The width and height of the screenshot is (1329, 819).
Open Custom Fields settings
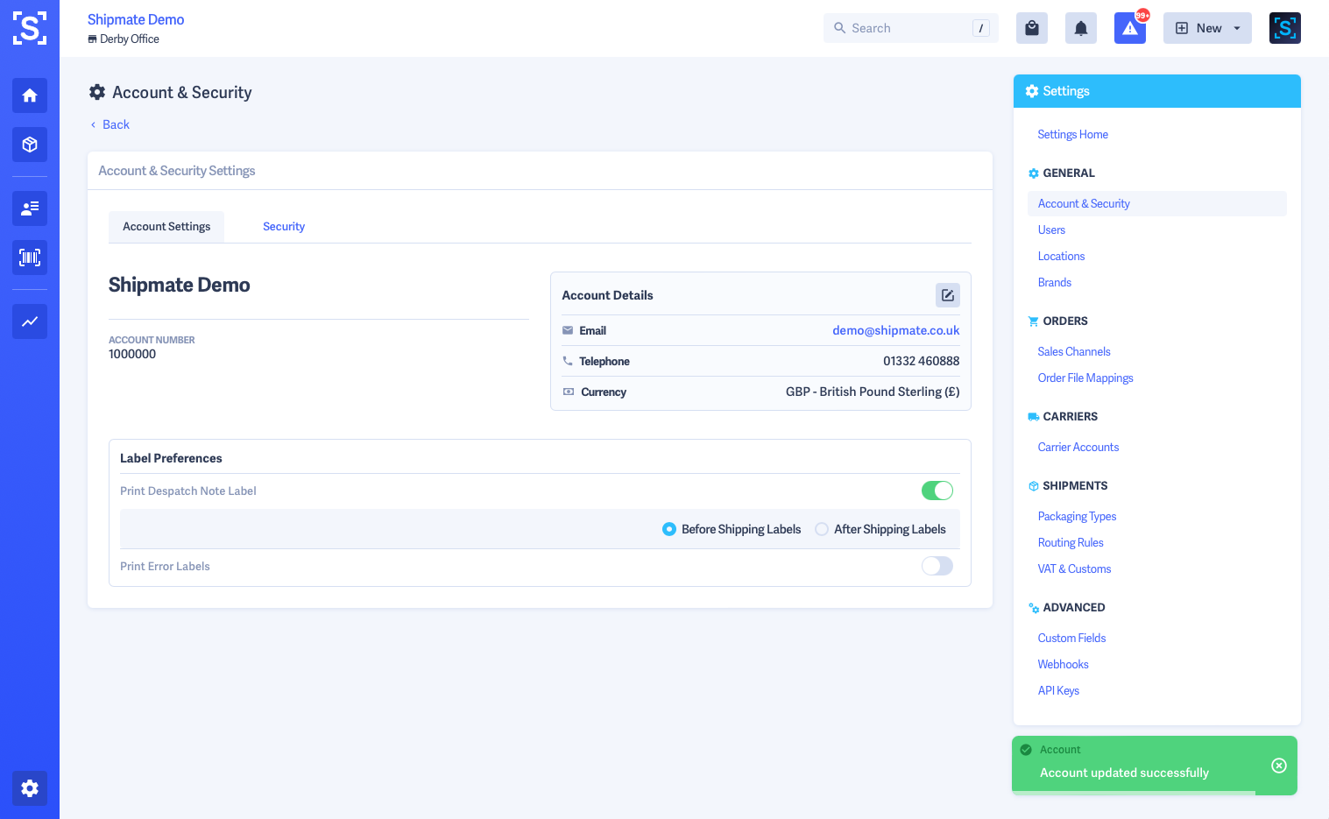coord(1071,638)
